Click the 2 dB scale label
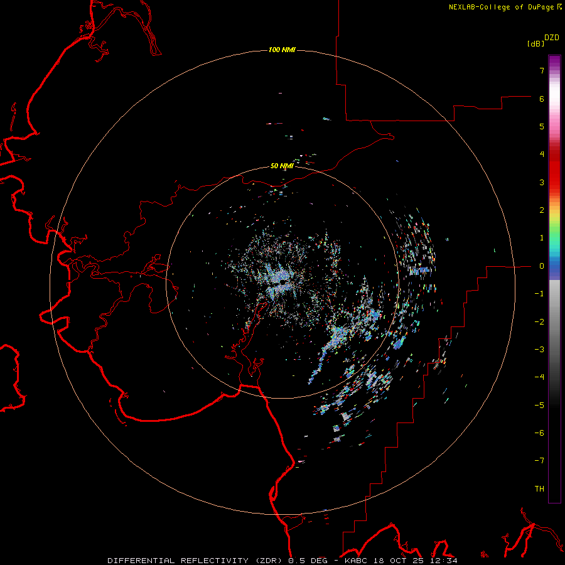 coord(542,210)
